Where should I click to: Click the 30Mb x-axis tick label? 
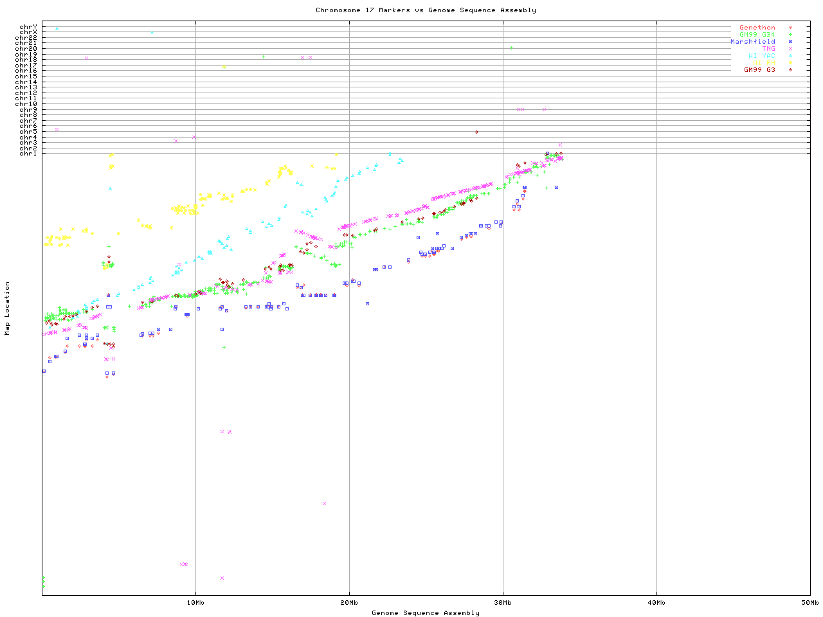click(503, 603)
